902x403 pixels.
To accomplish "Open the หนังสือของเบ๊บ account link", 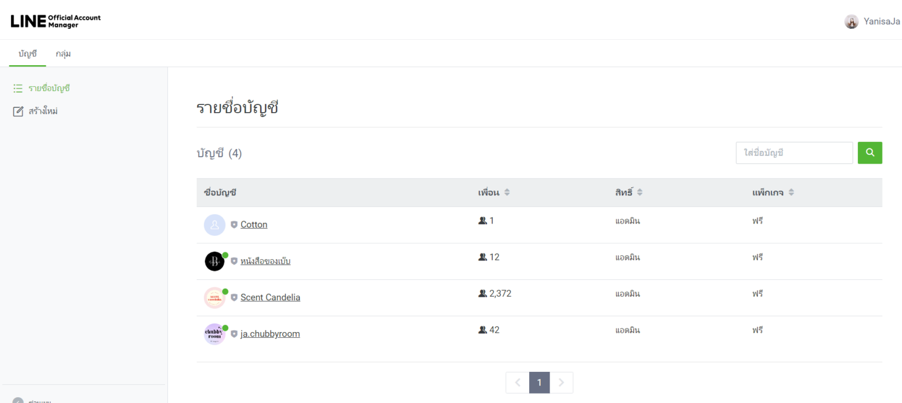I will point(265,261).
